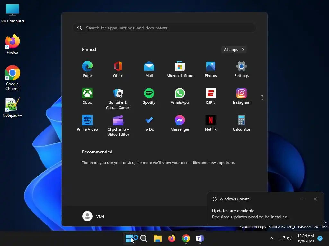Image resolution: width=329 pixels, height=246 pixels.
Task: Show all apps list
Action: (234, 50)
